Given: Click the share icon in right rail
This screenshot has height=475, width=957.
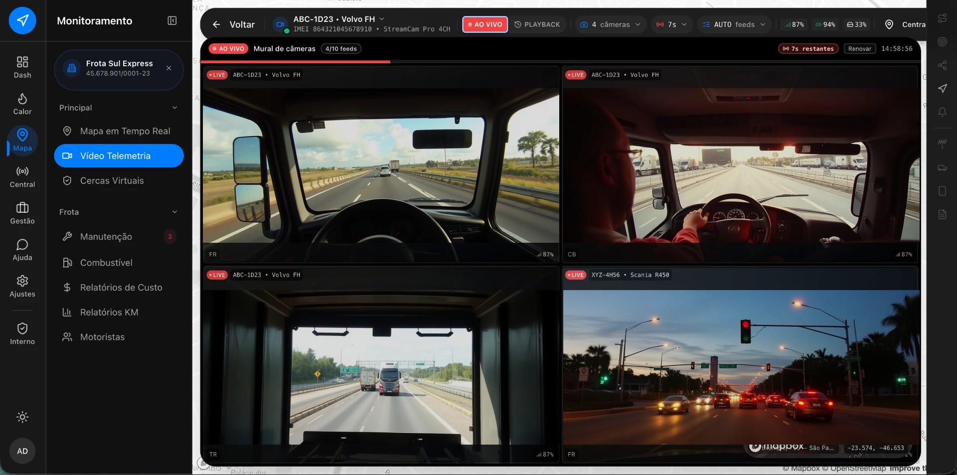Looking at the screenshot, I should tap(942, 65).
